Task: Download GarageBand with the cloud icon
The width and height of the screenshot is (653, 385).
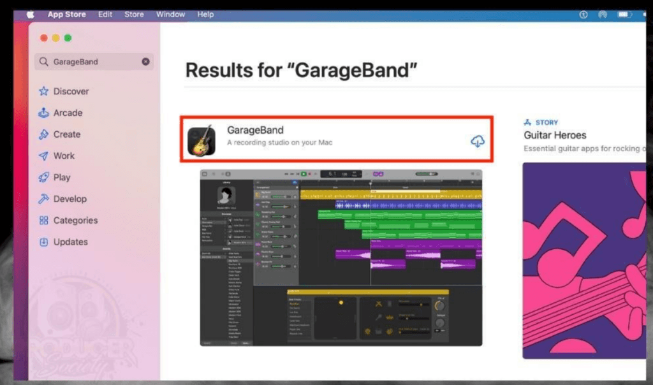Action: (x=477, y=141)
